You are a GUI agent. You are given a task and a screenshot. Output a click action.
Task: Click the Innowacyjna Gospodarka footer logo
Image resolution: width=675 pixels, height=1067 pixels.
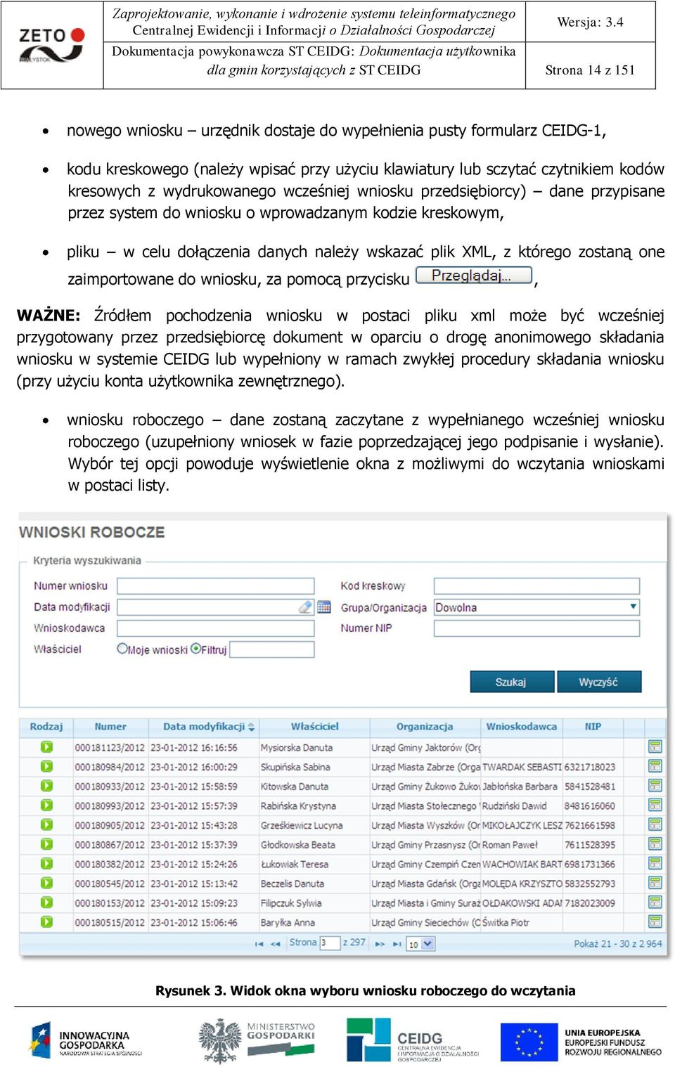pos(85,1040)
